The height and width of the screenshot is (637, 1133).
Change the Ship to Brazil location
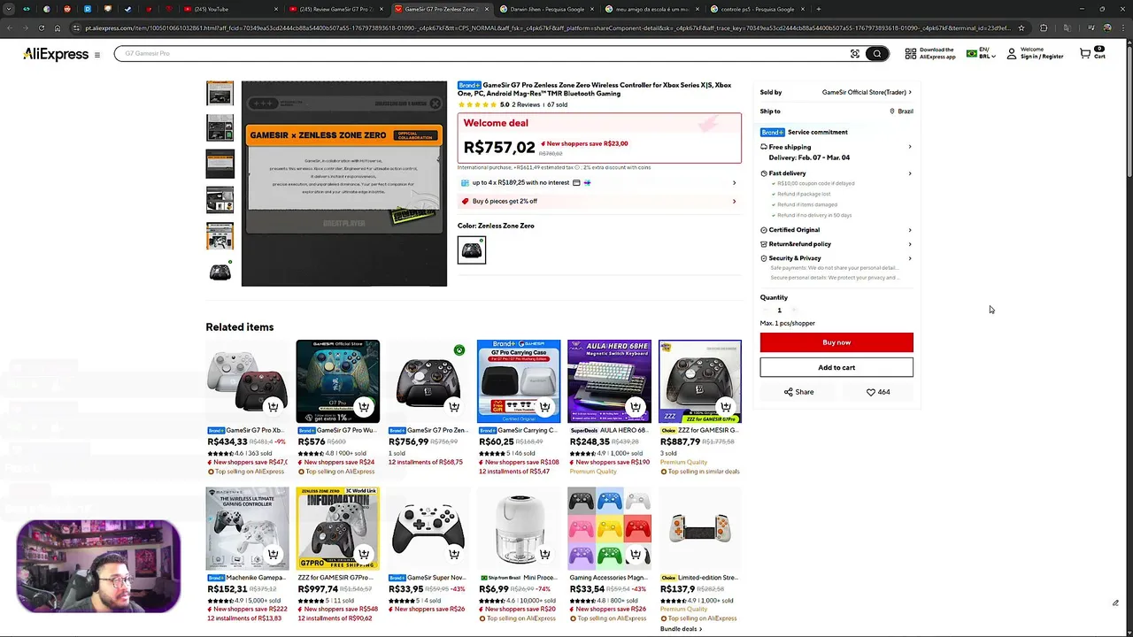(x=901, y=111)
